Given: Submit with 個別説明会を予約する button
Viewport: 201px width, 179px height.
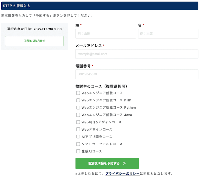Looking at the screenshot, I should click(x=107, y=163).
